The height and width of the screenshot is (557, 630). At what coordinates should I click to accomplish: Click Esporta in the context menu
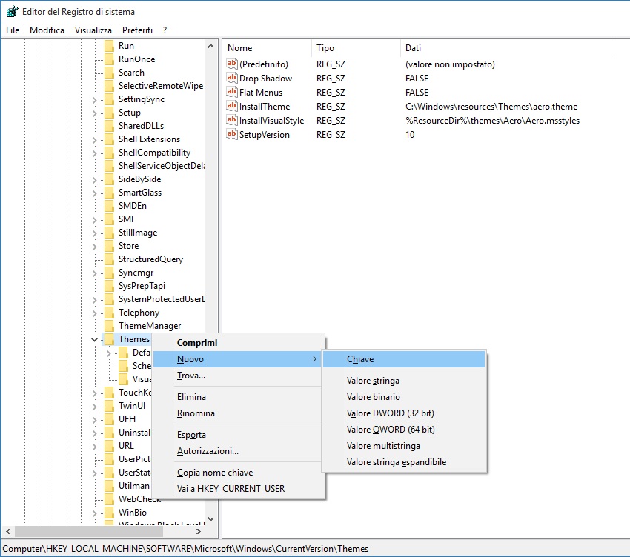point(191,435)
